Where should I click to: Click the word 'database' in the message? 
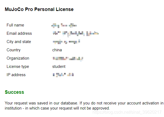pos(69,103)
